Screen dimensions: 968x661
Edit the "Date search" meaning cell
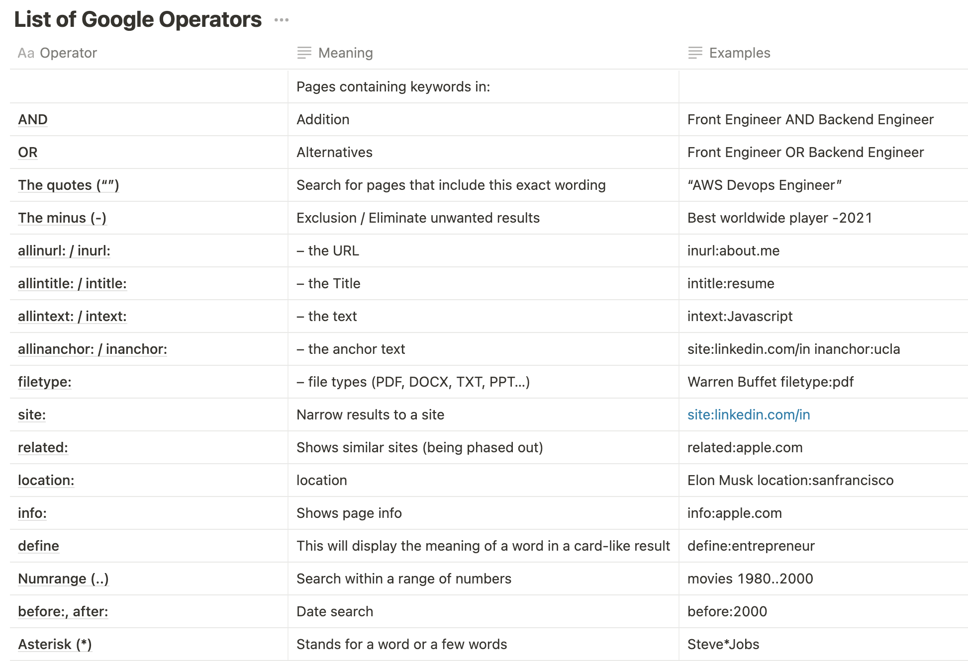[334, 612]
